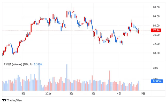Select the 2월 time axis marker
This screenshot has height=104, width=168.
(71, 93)
